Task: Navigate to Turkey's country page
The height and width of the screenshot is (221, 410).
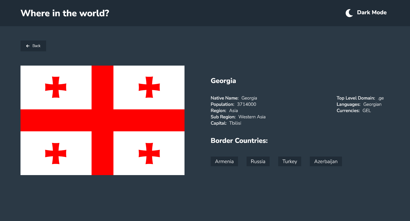Action: (290, 161)
